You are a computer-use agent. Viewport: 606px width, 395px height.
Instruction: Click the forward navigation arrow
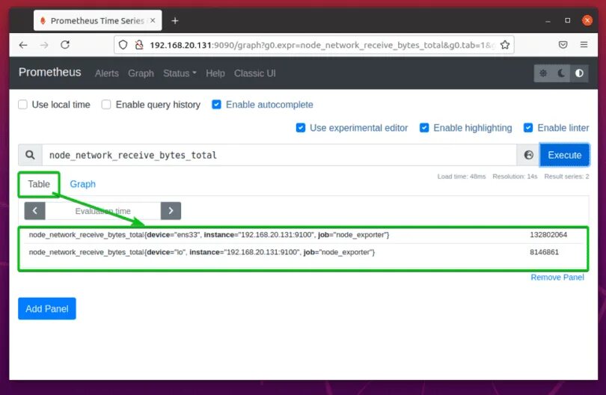point(44,45)
